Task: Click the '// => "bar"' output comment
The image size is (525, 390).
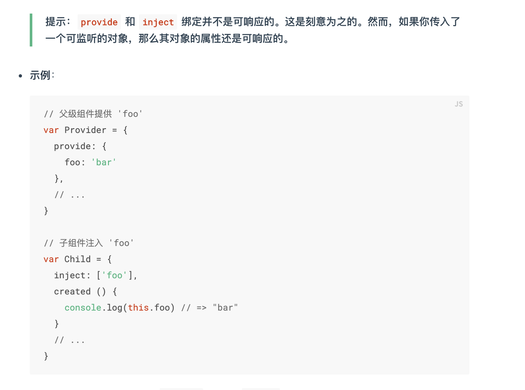Action: pos(209,308)
